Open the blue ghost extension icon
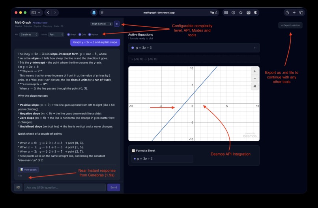 pyautogui.click(x=94, y=13)
